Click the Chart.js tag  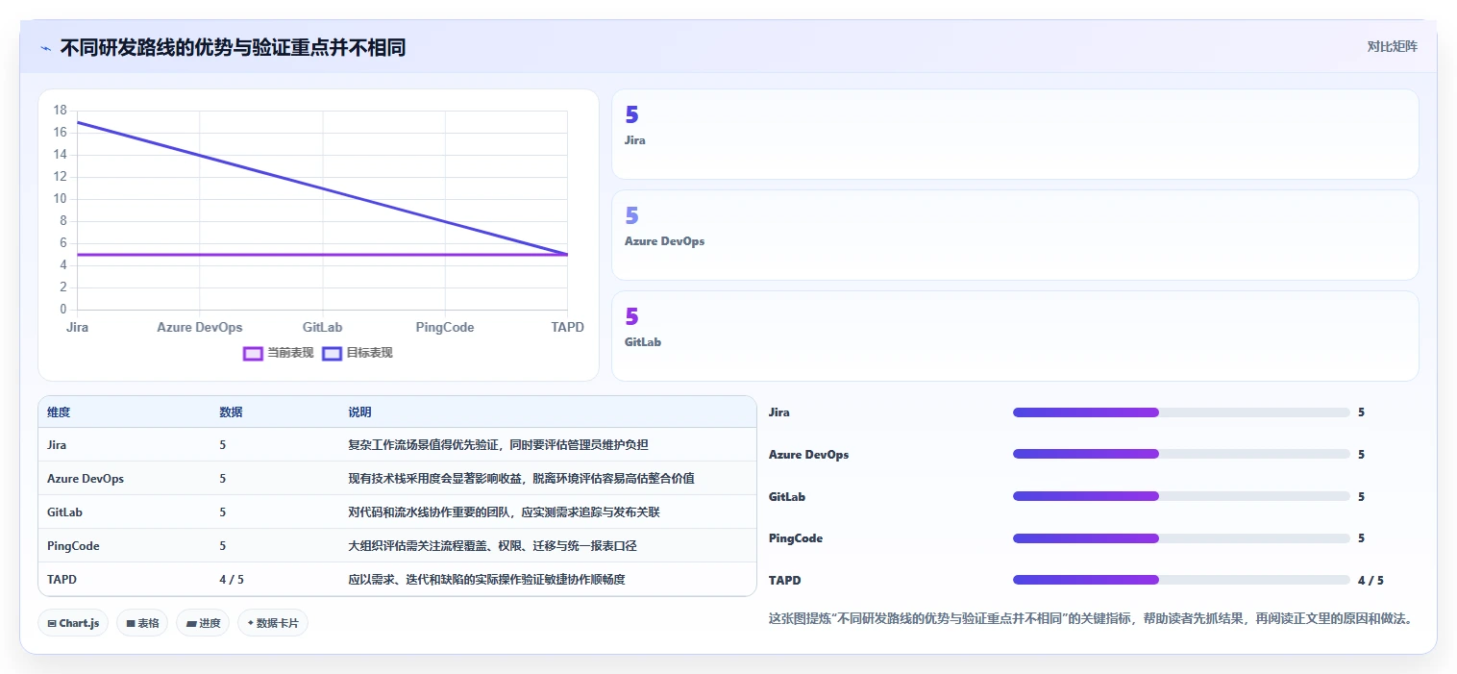pos(74,623)
